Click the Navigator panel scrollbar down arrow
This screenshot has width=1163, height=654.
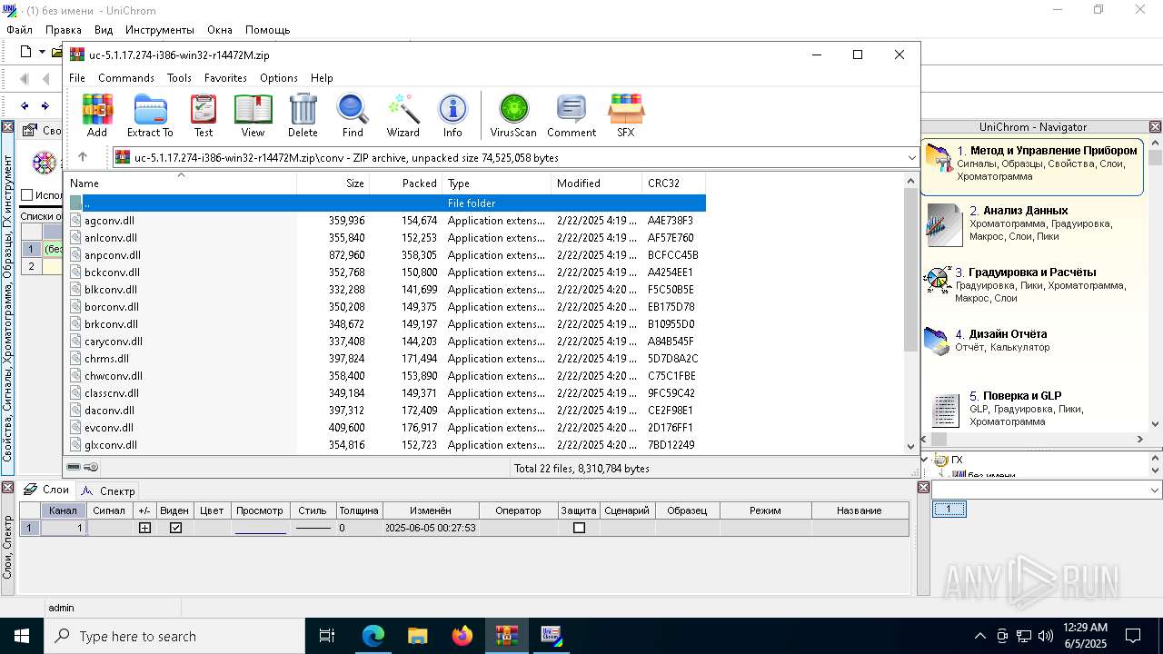(x=1155, y=423)
